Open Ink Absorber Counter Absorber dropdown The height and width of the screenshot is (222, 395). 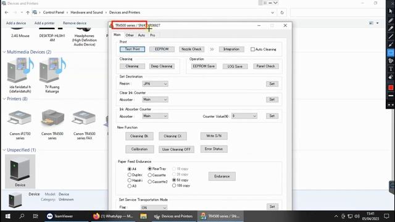[x=155, y=116]
